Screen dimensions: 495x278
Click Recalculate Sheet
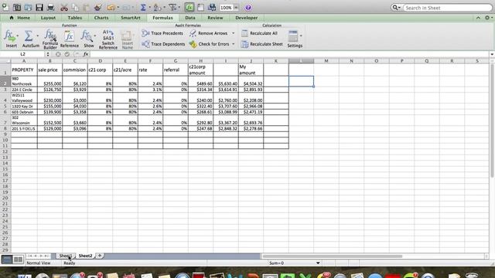pyautogui.click(x=262, y=44)
